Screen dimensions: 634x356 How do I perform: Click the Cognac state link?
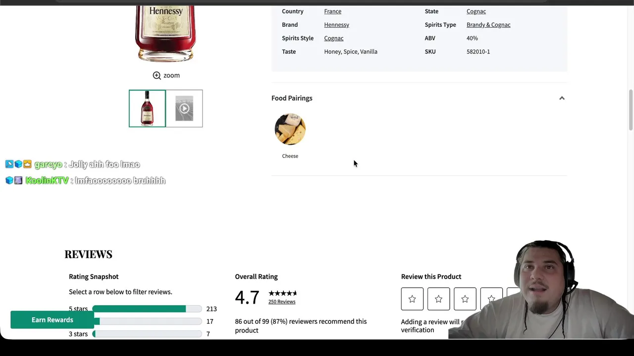click(476, 11)
